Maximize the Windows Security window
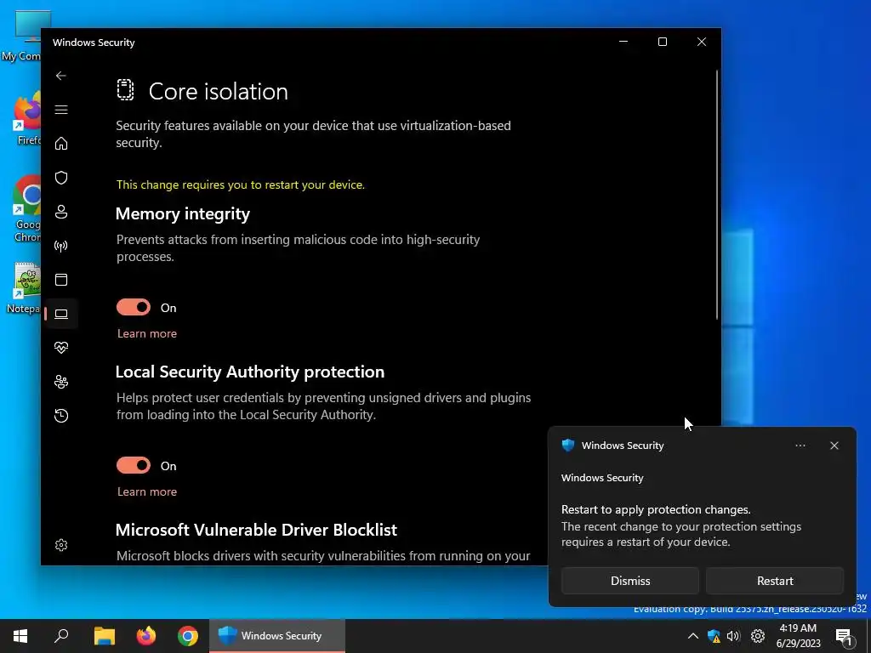Viewport: 871px width, 653px height. pyautogui.click(x=662, y=42)
